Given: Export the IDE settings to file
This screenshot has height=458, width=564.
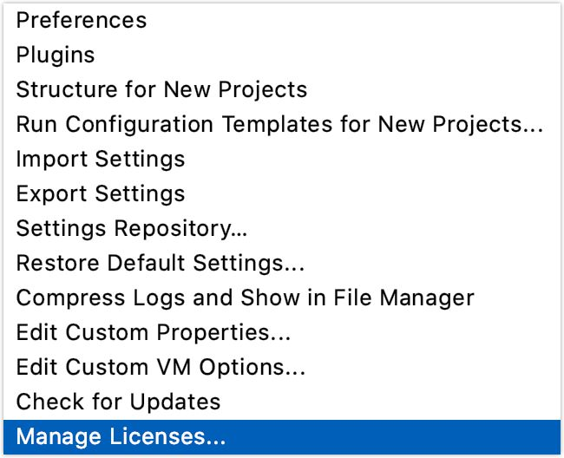Looking at the screenshot, I should (101, 193).
